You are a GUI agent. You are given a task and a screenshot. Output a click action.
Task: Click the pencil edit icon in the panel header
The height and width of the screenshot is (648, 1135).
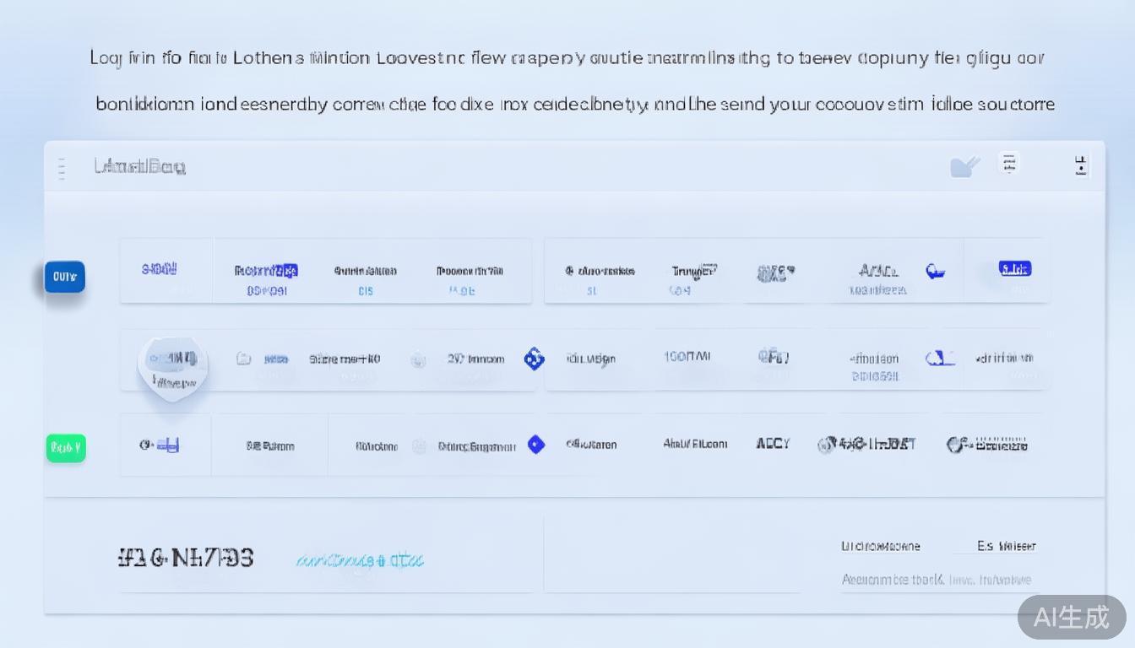pyautogui.click(x=964, y=166)
